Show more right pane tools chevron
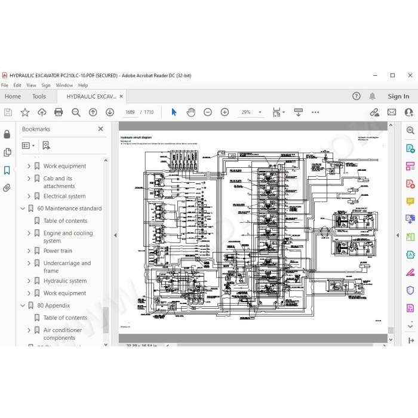Viewport: 418px width, 418px height. point(411,326)
